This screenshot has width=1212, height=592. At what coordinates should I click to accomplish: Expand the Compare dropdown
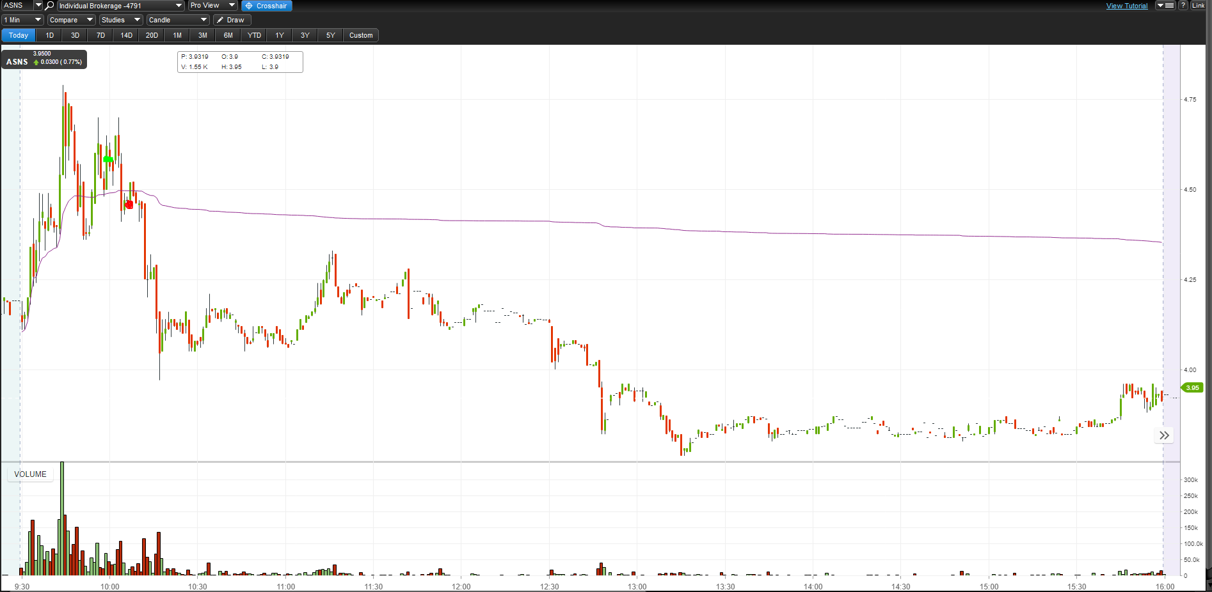pos(71,20)
